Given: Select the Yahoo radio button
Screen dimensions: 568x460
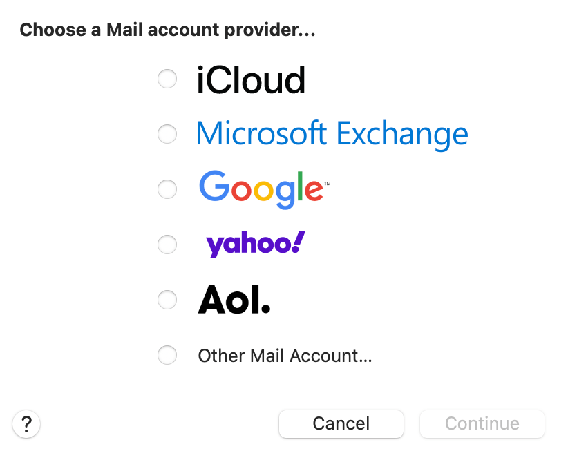Looking at the screenshot, I should (x=167, y=245).
